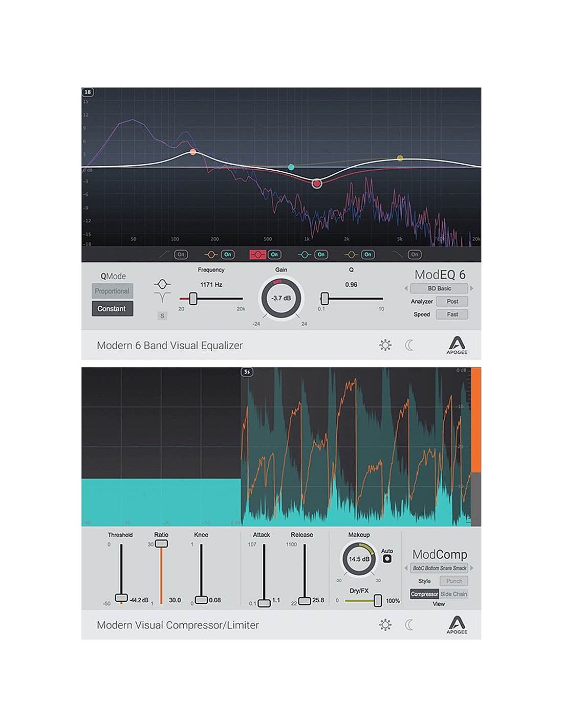Toggle the cyan band On switch

tap(321, 254)
